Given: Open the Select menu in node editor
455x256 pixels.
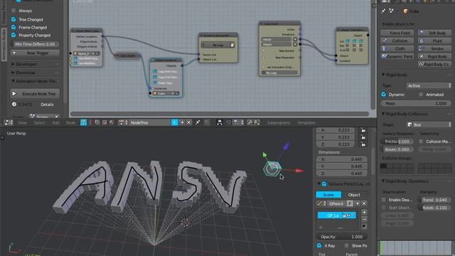Looking at the screenshot, I should tap(40, 123).
